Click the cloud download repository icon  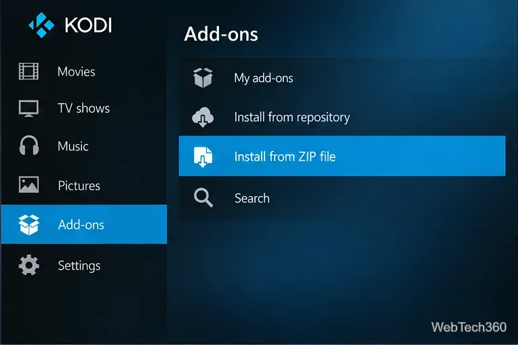coord(203,117)
